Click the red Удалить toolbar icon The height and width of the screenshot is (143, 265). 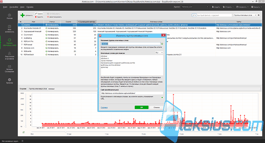point(36,17)
